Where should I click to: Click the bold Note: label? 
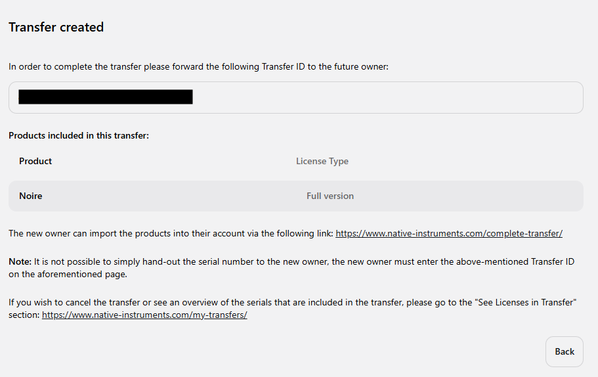click(20, 261)
